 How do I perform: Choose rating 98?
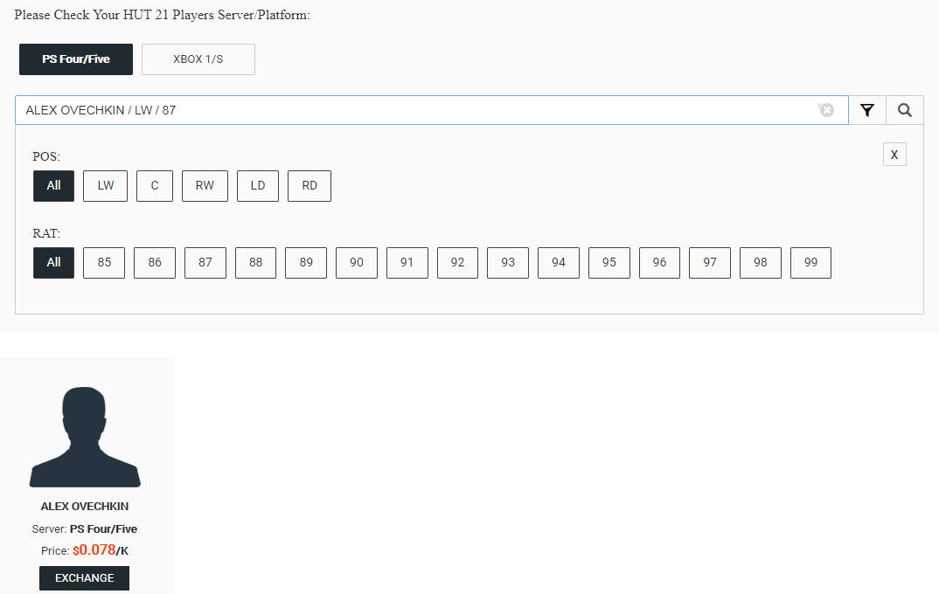click(x=761, y=263)
